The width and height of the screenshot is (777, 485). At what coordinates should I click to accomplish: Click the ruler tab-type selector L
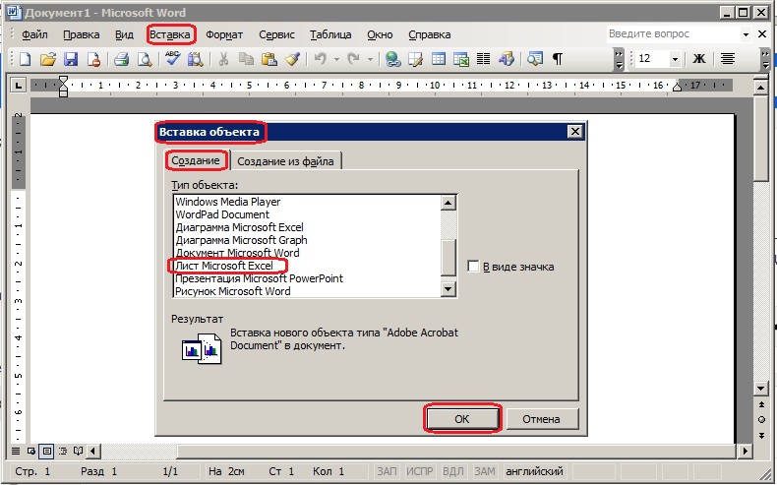click(x=19, y=86)
